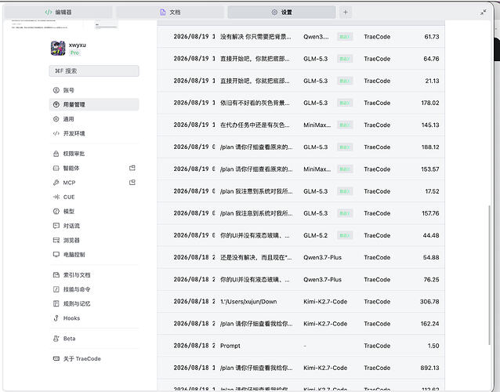Click the green badge in the 44.48 row

pyautogui.click(x=345, y=235)
